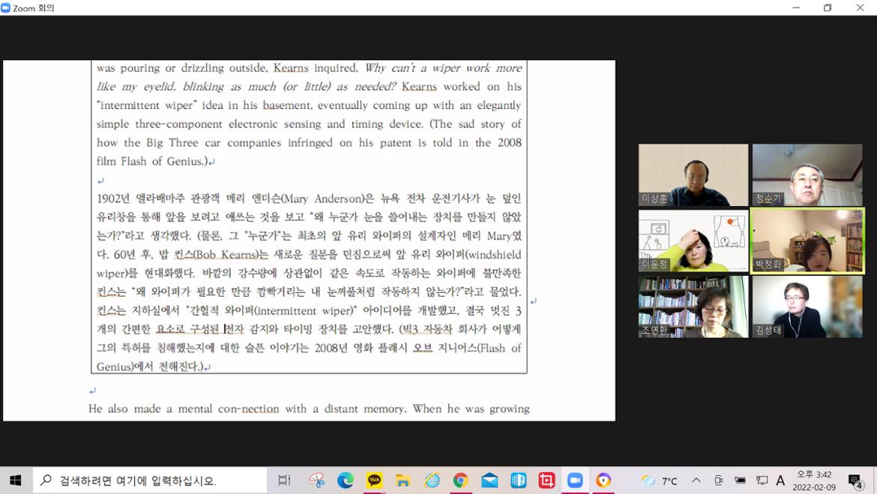The width and height of the screenshot is (877, 494).
Task: Click the shared document's Korean translation paragraph
Action: 309,282
